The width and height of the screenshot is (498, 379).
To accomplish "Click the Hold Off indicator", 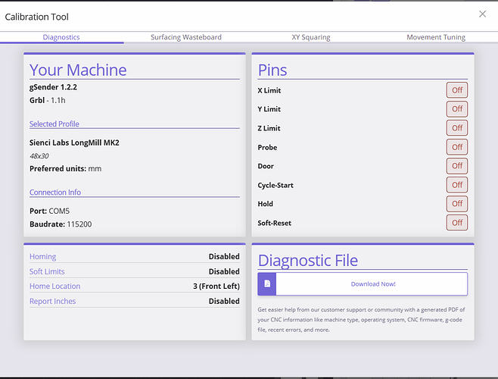I will coord(457,204).
